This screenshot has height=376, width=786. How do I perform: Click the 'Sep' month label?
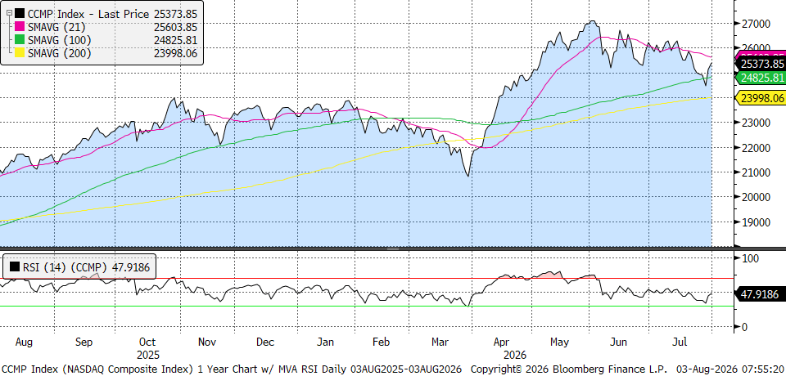click(84, 343)
